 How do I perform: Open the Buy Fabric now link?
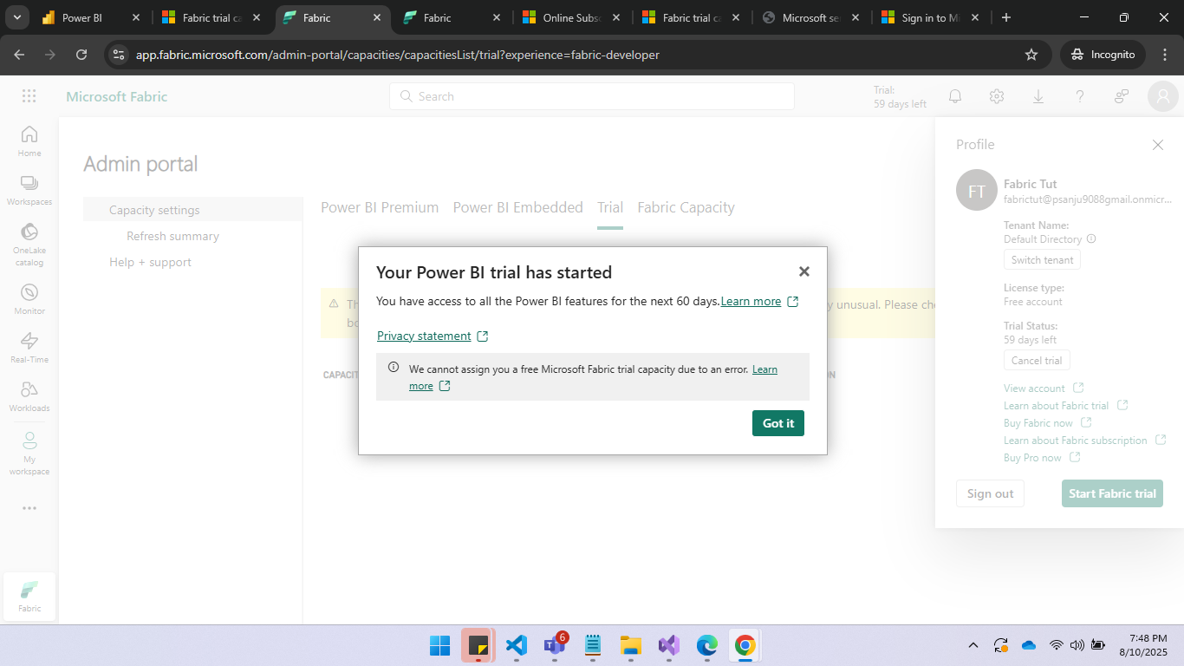[1038, 423]
